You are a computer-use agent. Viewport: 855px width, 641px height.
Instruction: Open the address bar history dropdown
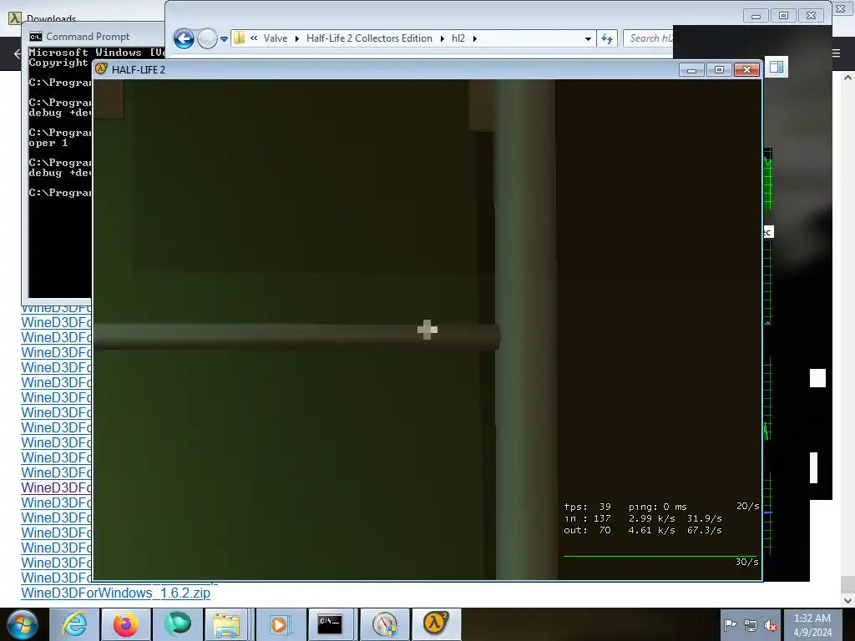[x=588, y=38]
